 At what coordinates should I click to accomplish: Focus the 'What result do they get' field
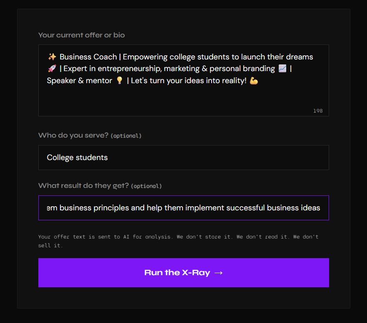point(183,208)
